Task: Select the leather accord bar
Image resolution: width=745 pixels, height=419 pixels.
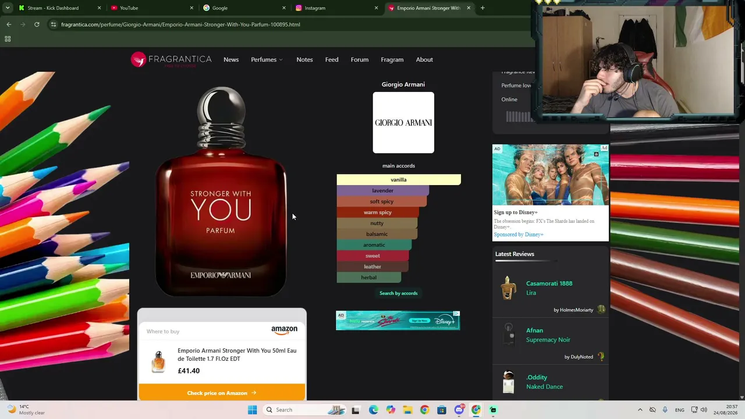Action: (x=372, y=267)
